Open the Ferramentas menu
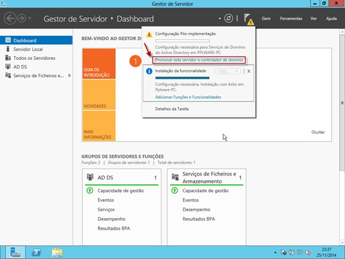 pos(291,18)
